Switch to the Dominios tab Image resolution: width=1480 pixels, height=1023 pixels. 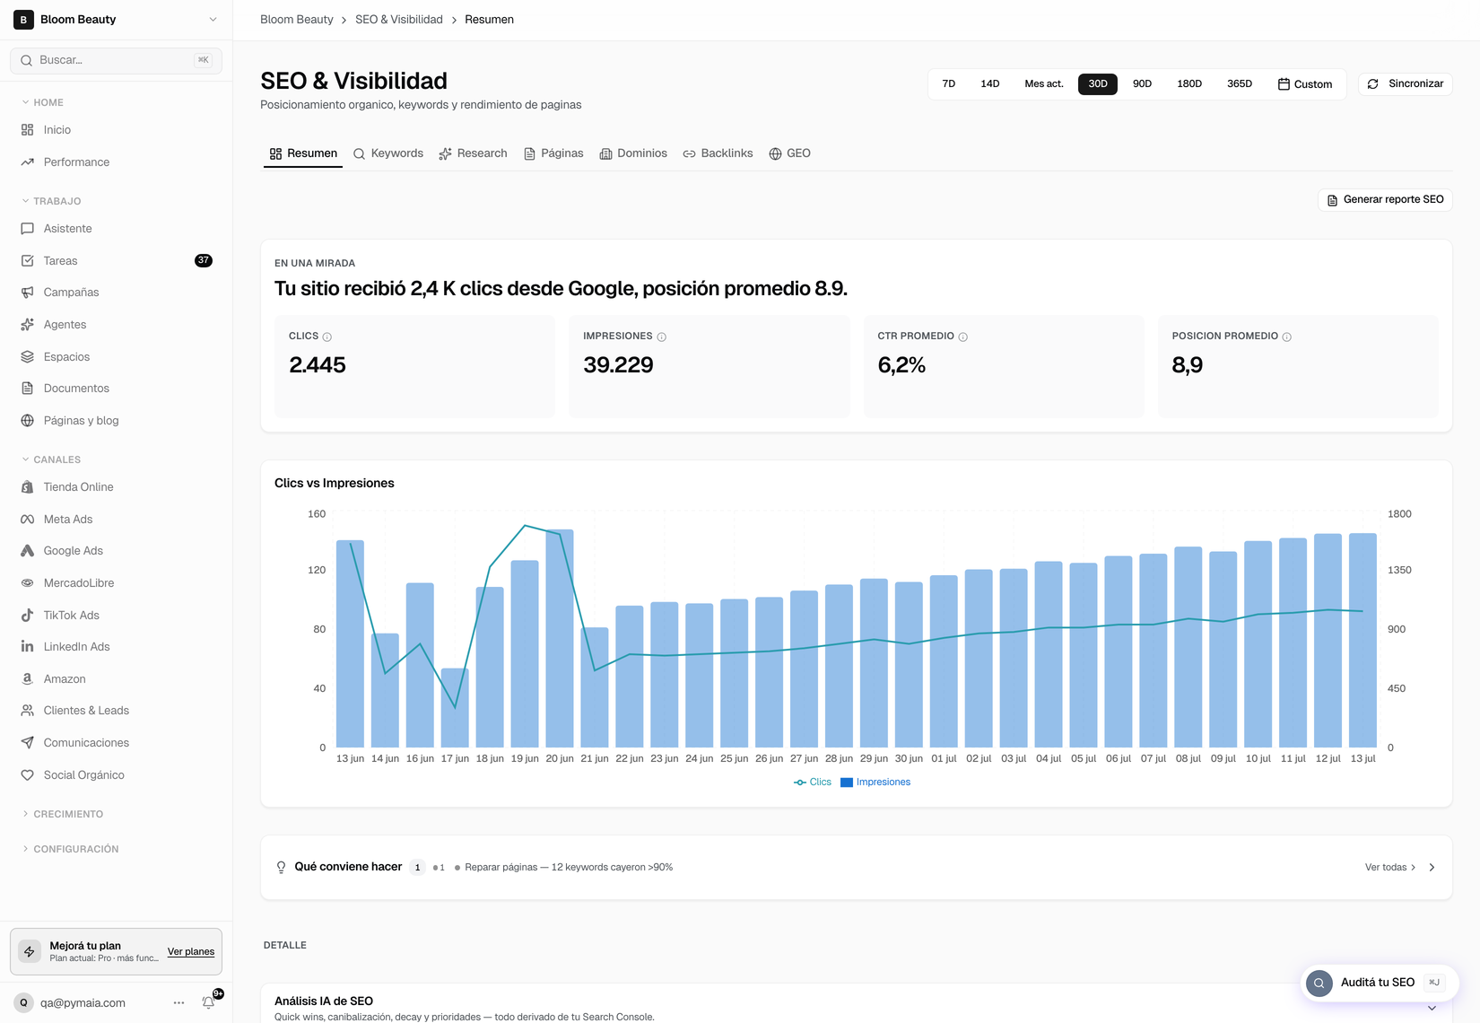(x=633, y=153)
